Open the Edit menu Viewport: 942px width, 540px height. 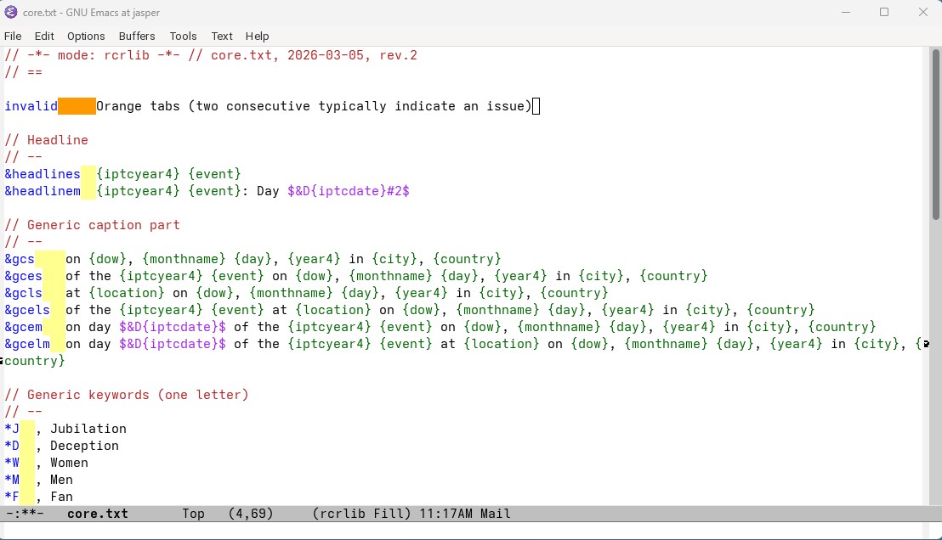[44, 36]
